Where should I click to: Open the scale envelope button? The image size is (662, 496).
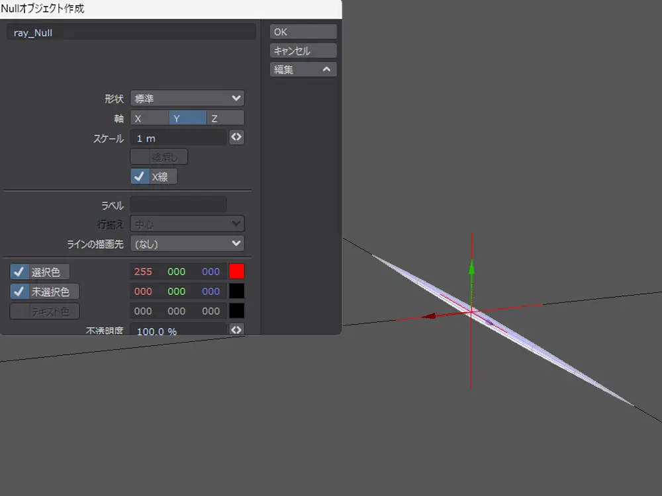point(236,138)
